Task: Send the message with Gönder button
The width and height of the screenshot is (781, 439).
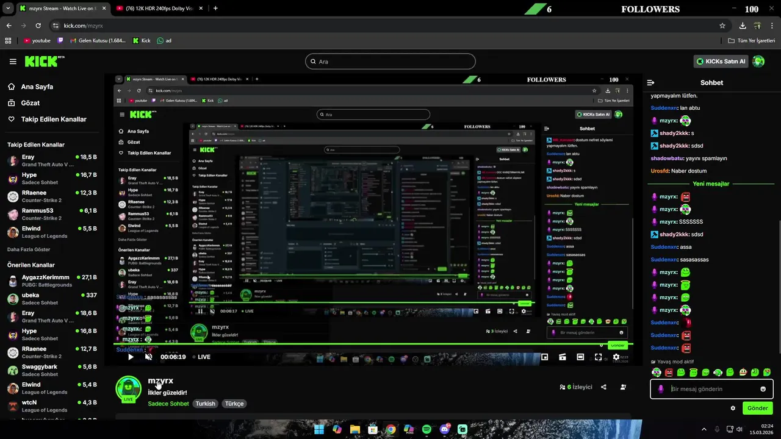Action: pos(757,408)
